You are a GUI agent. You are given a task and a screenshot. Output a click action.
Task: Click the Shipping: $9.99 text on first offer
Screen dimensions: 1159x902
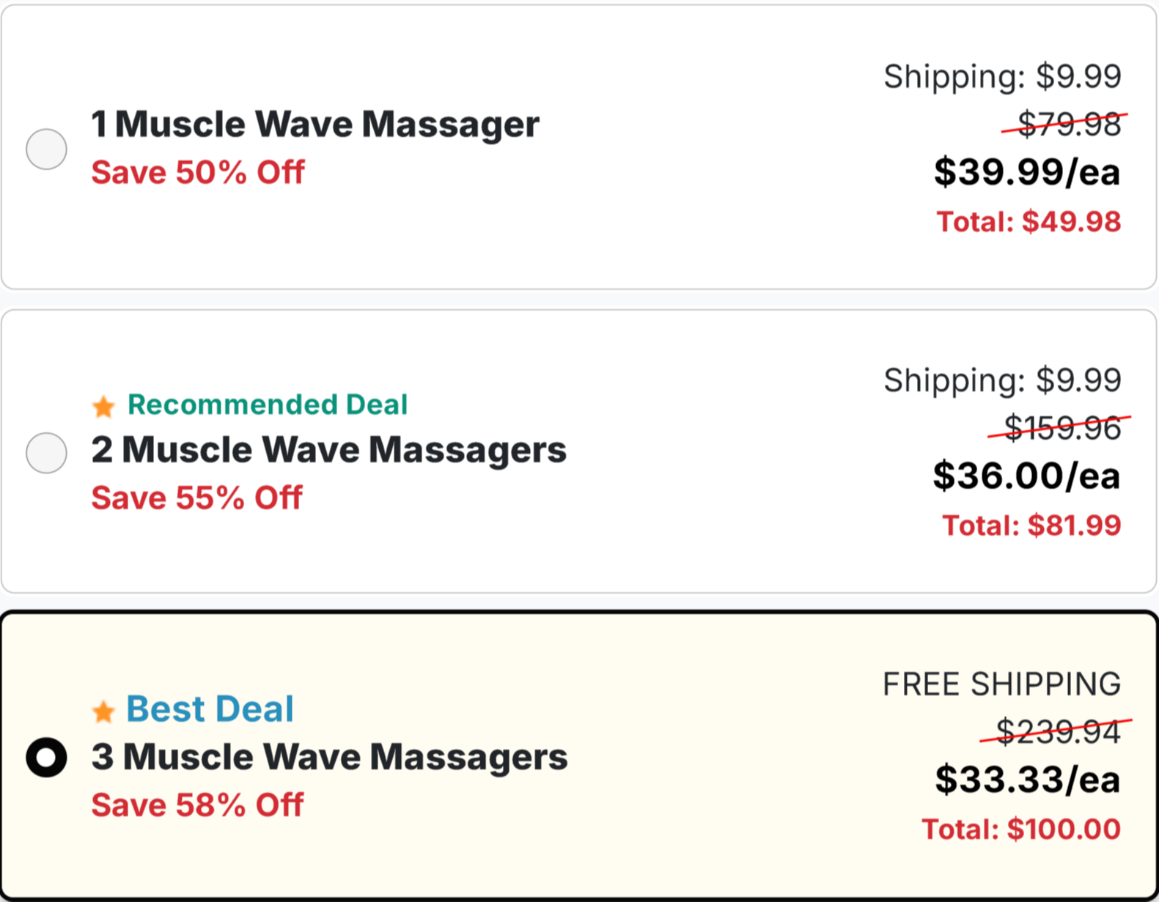pos(1002,75)
